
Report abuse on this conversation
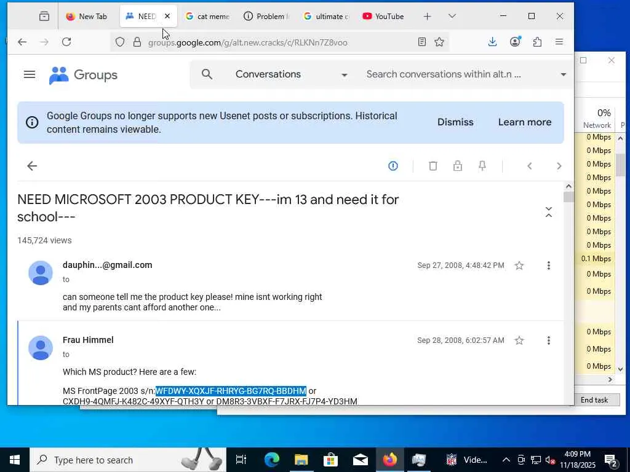click(x=393, y=166)
